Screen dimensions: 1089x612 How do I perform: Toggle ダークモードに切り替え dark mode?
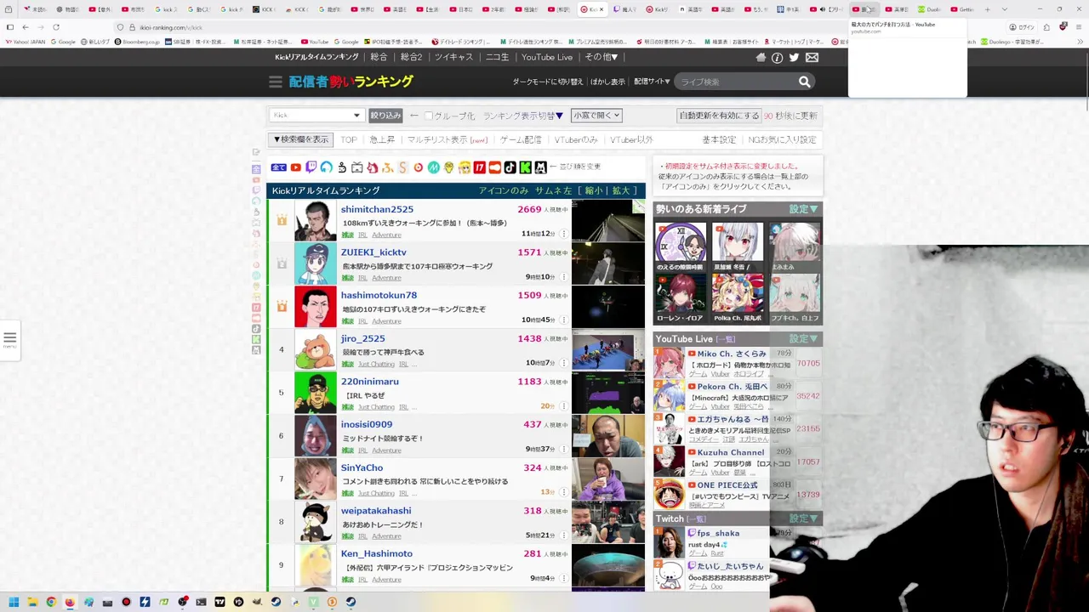[x=548, y=82]
